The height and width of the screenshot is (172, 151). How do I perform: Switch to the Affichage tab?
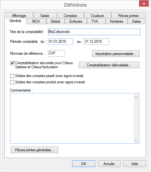coord(19,16)
